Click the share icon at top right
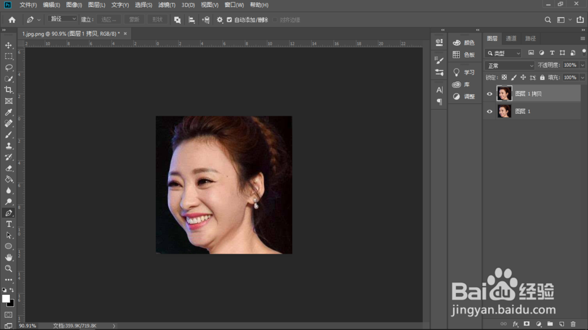Viewport: 588px width, 330px height. 580,20
